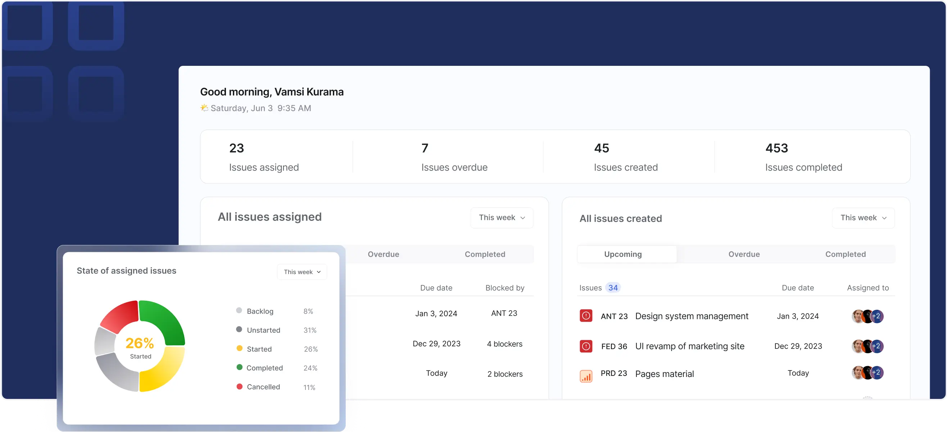Click urgent priority icon for FED 36
Viewport: 947px width, 432px height.
click(x=586, y=346)
